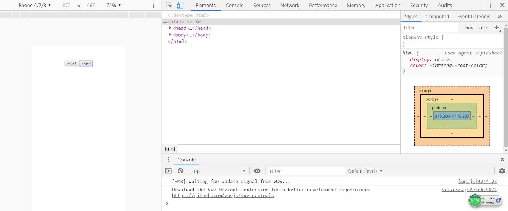Activate the inspect element picker
The image size is (508, 211).
[x=169, y=5]
